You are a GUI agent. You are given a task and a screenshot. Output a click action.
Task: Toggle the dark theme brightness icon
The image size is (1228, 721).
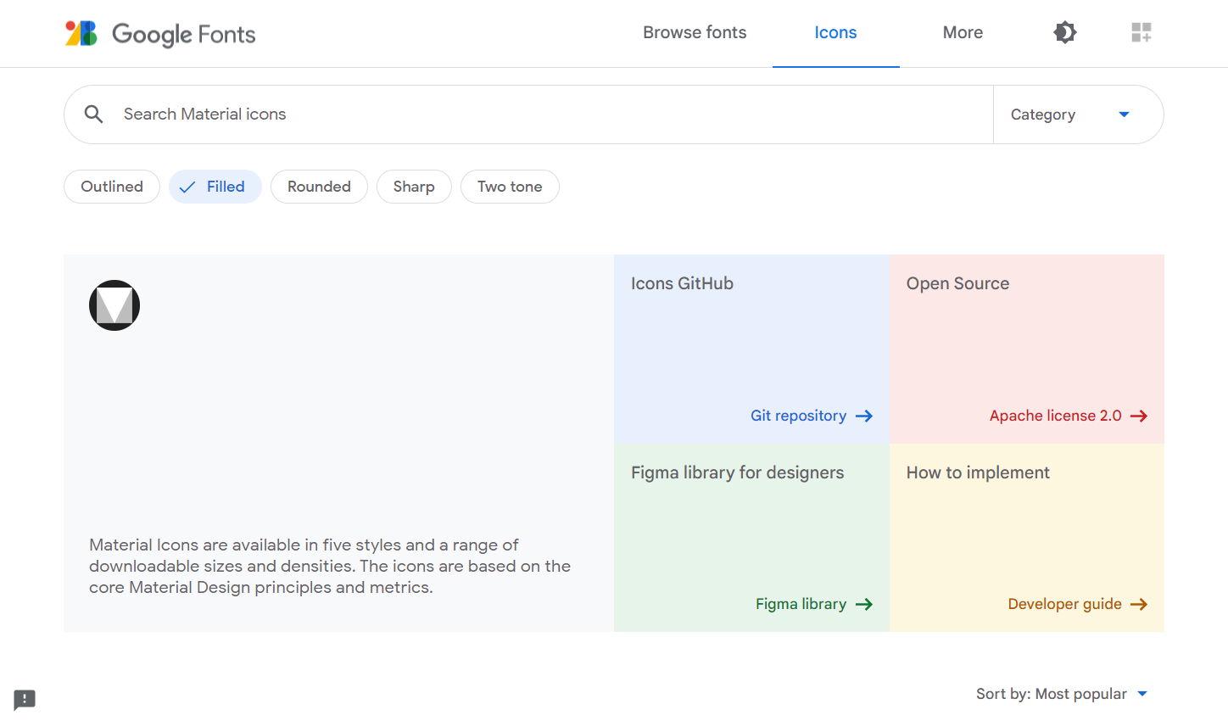coord(1064,32)
